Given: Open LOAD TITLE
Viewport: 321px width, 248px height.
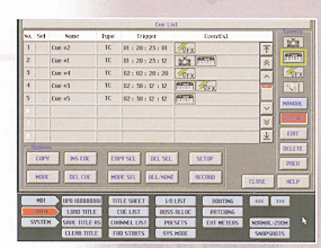Looking at the screenshot, I should pos(82,212).
